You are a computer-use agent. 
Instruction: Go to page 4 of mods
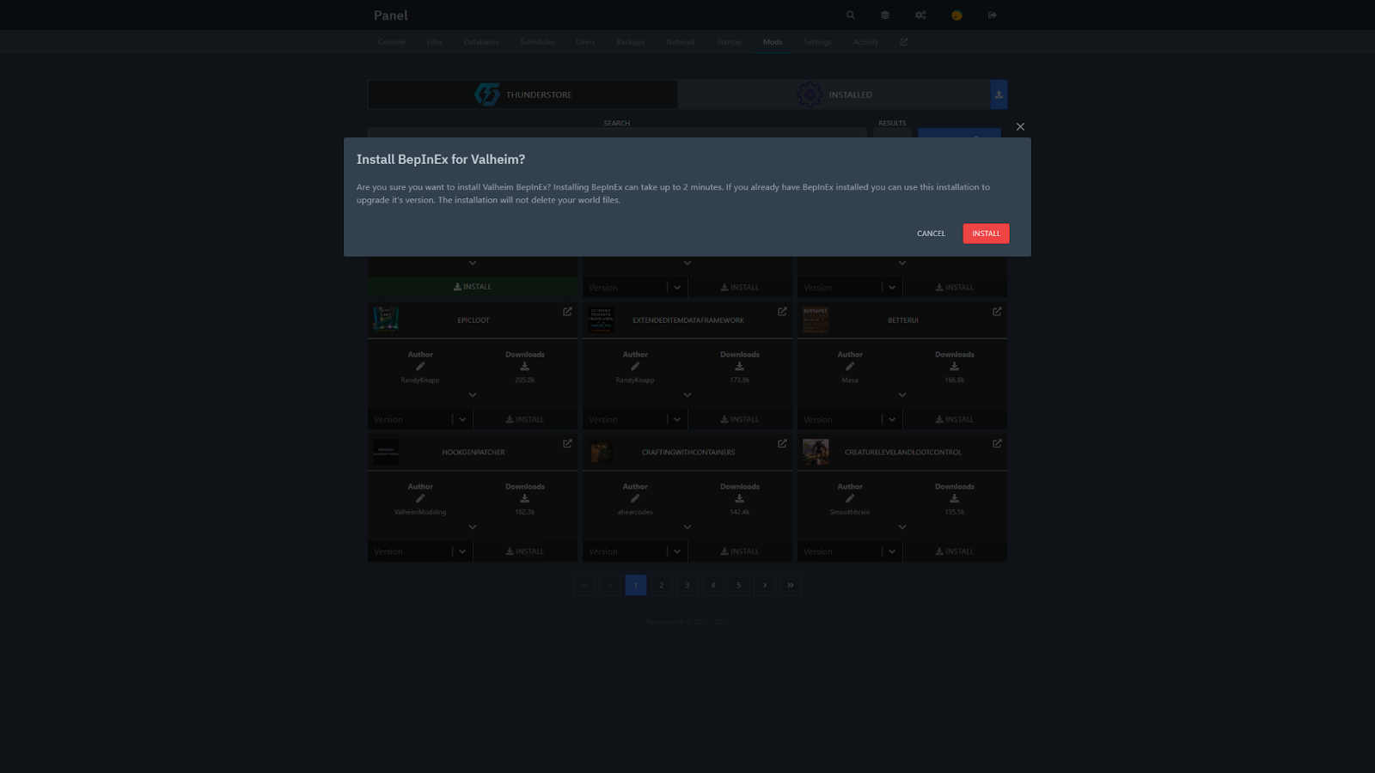(x=713, y=585)
